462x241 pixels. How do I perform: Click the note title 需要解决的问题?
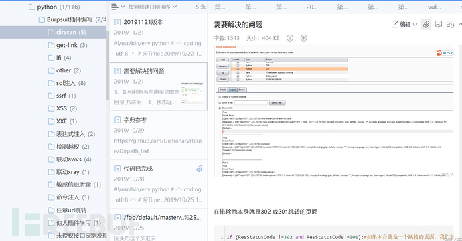tap(238, 25)
